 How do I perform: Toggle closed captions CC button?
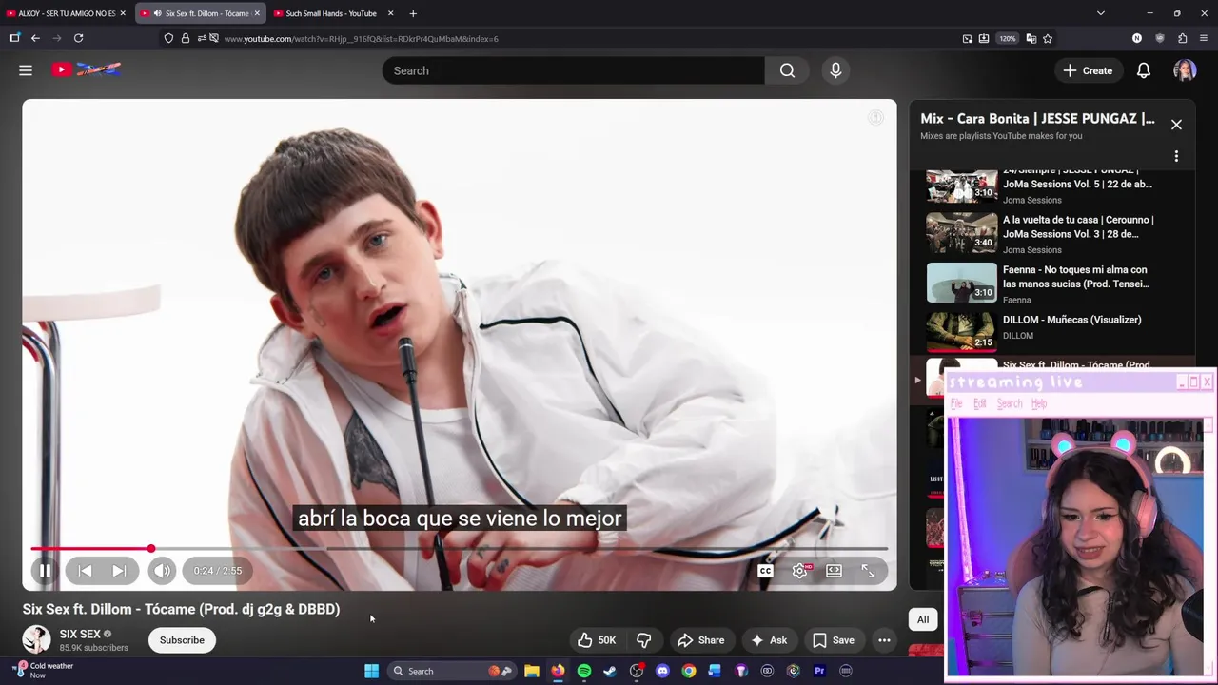[x=765, y=571]
